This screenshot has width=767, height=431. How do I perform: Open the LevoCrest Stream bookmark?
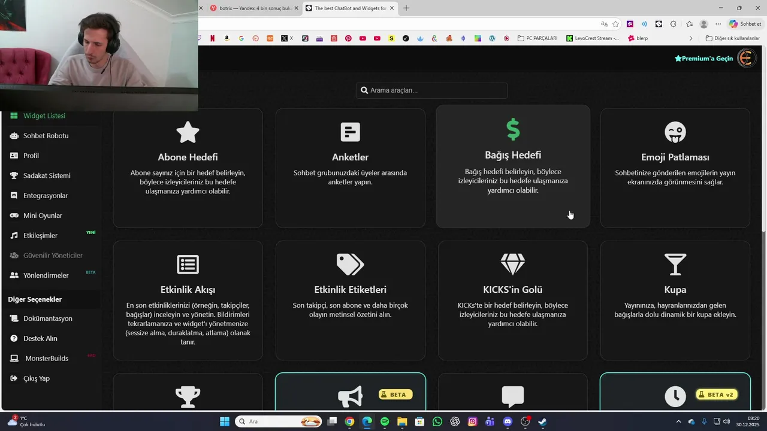point(593,38)
